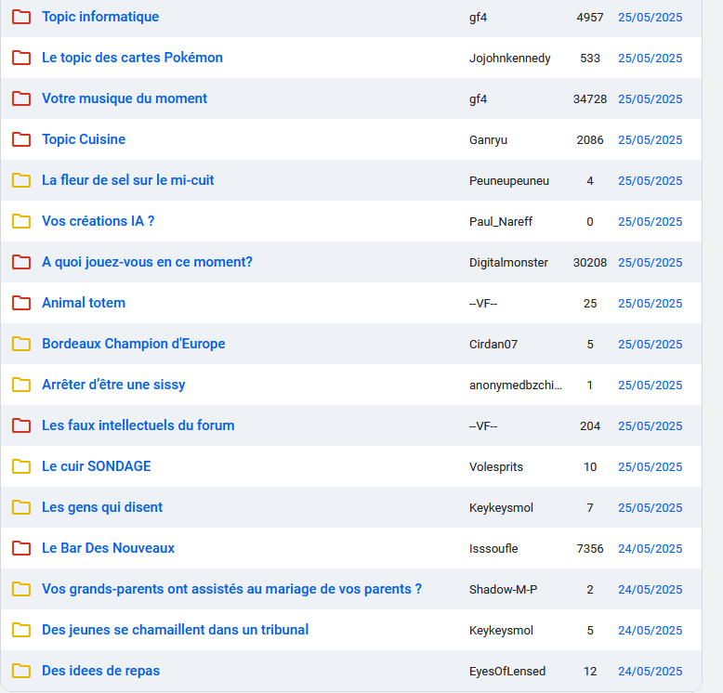Viewport: 723px width, 693px height.
Task: Open the thread La fleur de sel sur le mi-cuit
Action: [127, 180]
